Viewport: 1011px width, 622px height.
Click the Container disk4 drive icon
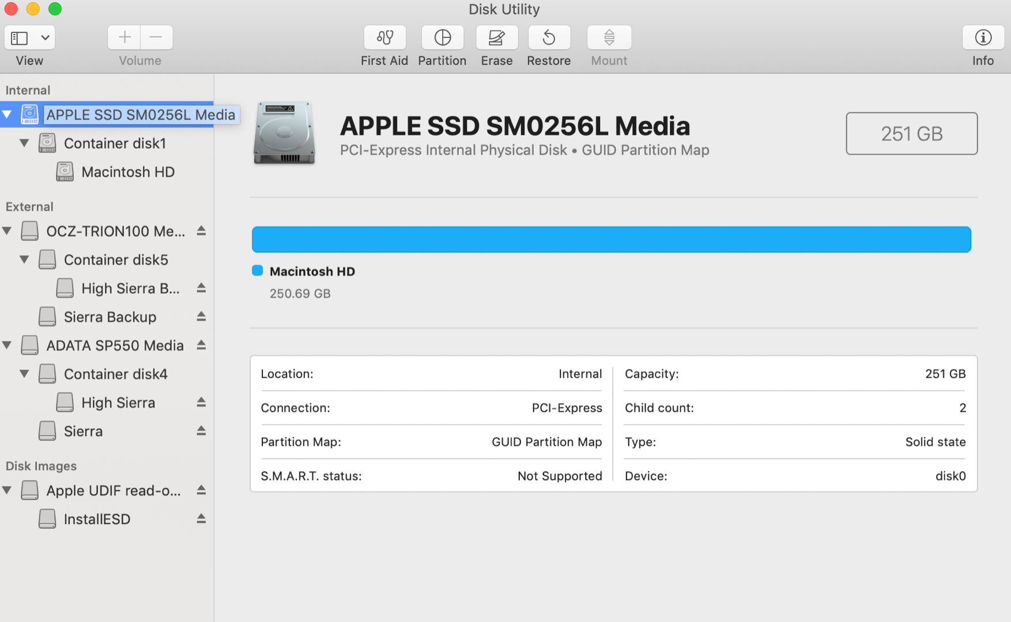[x=47, y=374]
